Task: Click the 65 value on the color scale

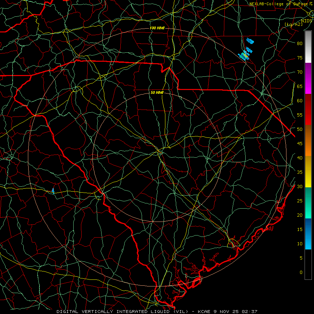Action: 300,86
